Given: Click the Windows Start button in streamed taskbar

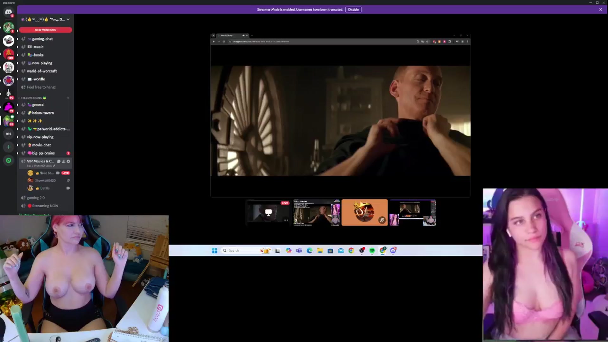Looking at the screenshot, I should pos(214,250).
